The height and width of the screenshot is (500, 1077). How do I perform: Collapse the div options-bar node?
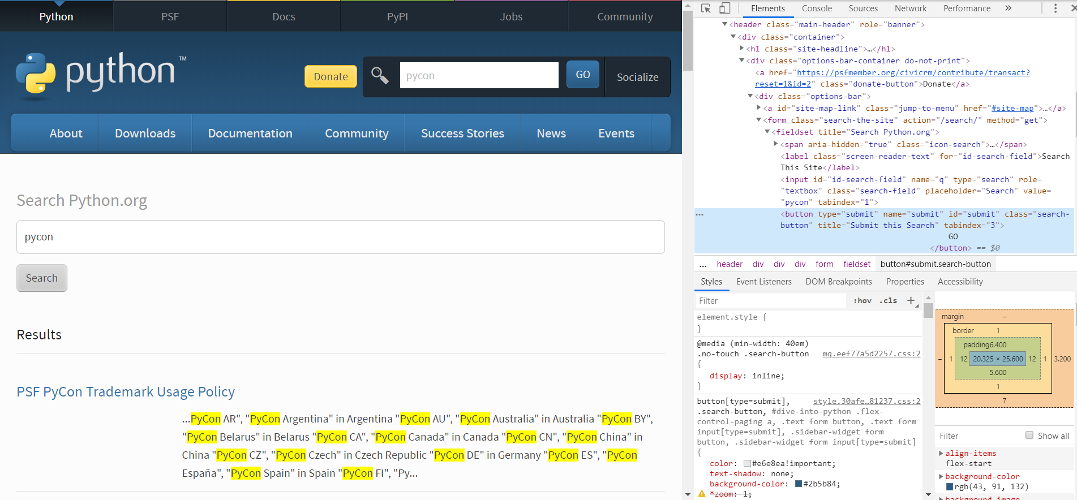click(x=750, y=96)
